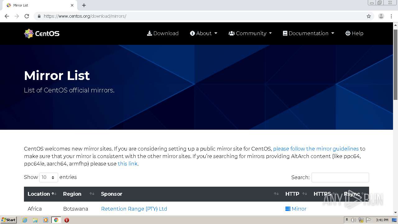The width and height of the screenshot is (398, 224).
Task: Click the 'Africa' location cell
Action: coord(35,209)
